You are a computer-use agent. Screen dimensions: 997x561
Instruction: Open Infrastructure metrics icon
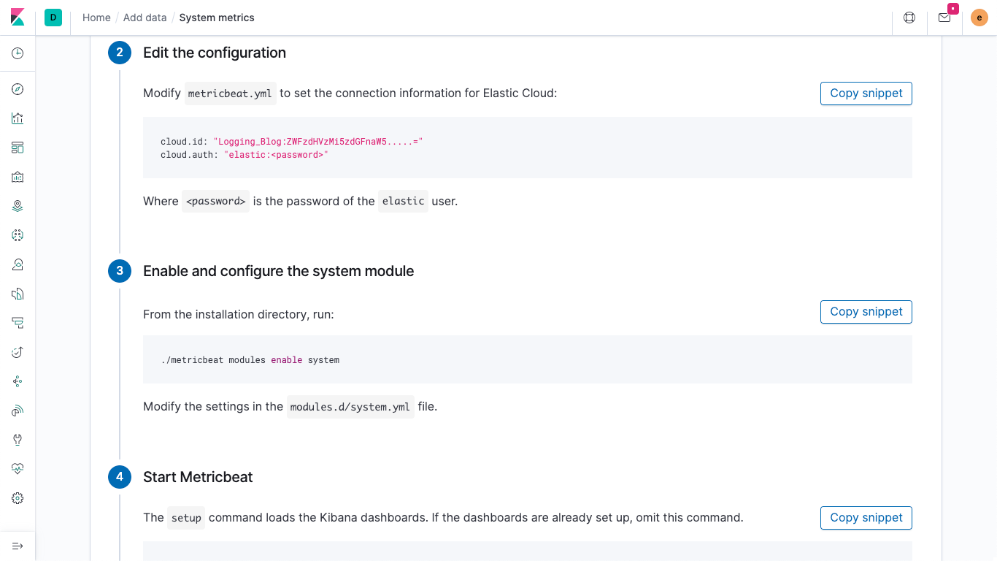18,264
